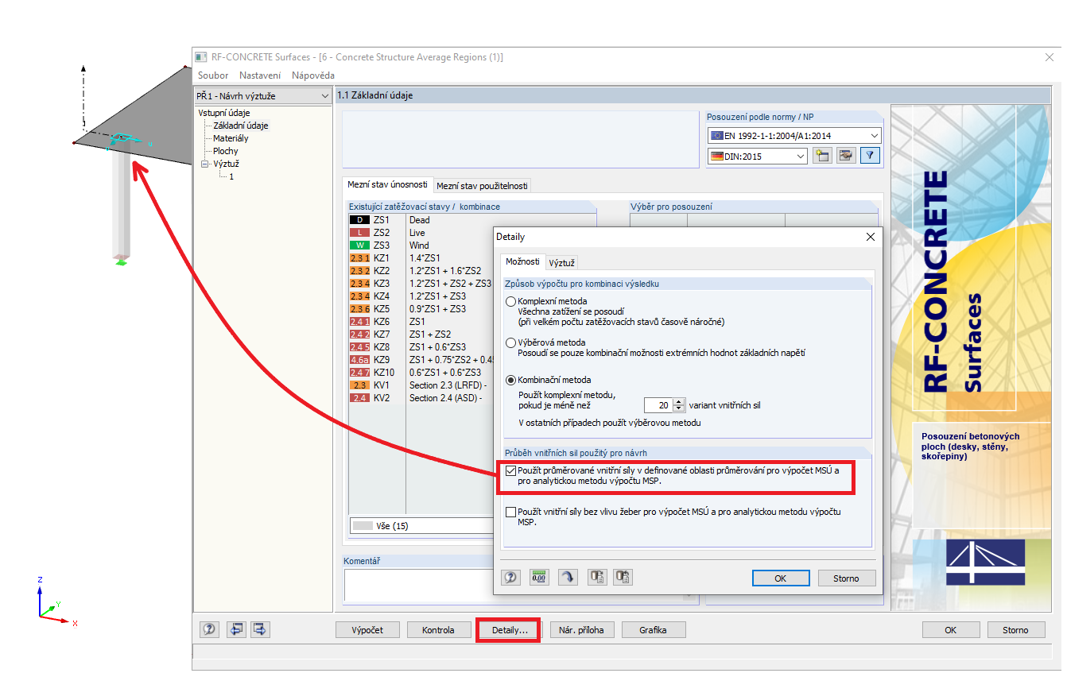Open the DIN:2015 national annex dropdown
This screenshot has height=673, width=1067.
point(758,157)
